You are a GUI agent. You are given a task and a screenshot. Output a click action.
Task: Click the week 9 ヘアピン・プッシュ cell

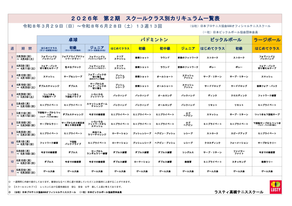pos(165,133)
